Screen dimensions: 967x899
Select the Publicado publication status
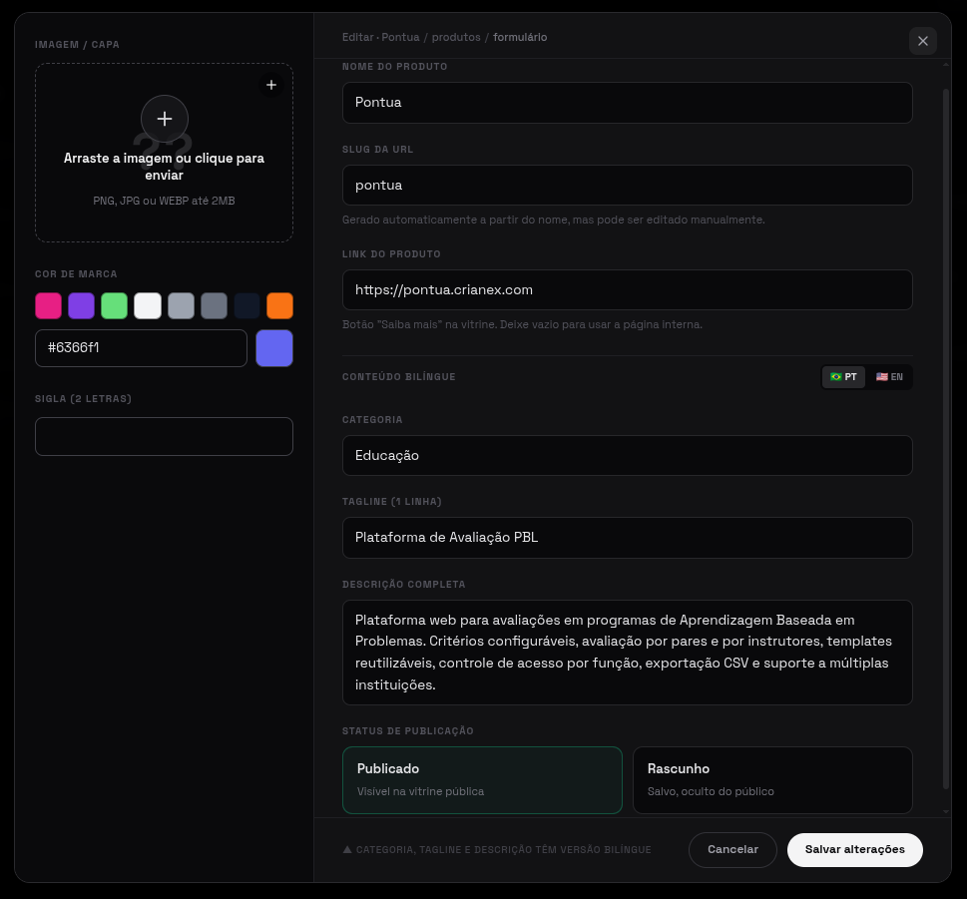click(482, 780)
